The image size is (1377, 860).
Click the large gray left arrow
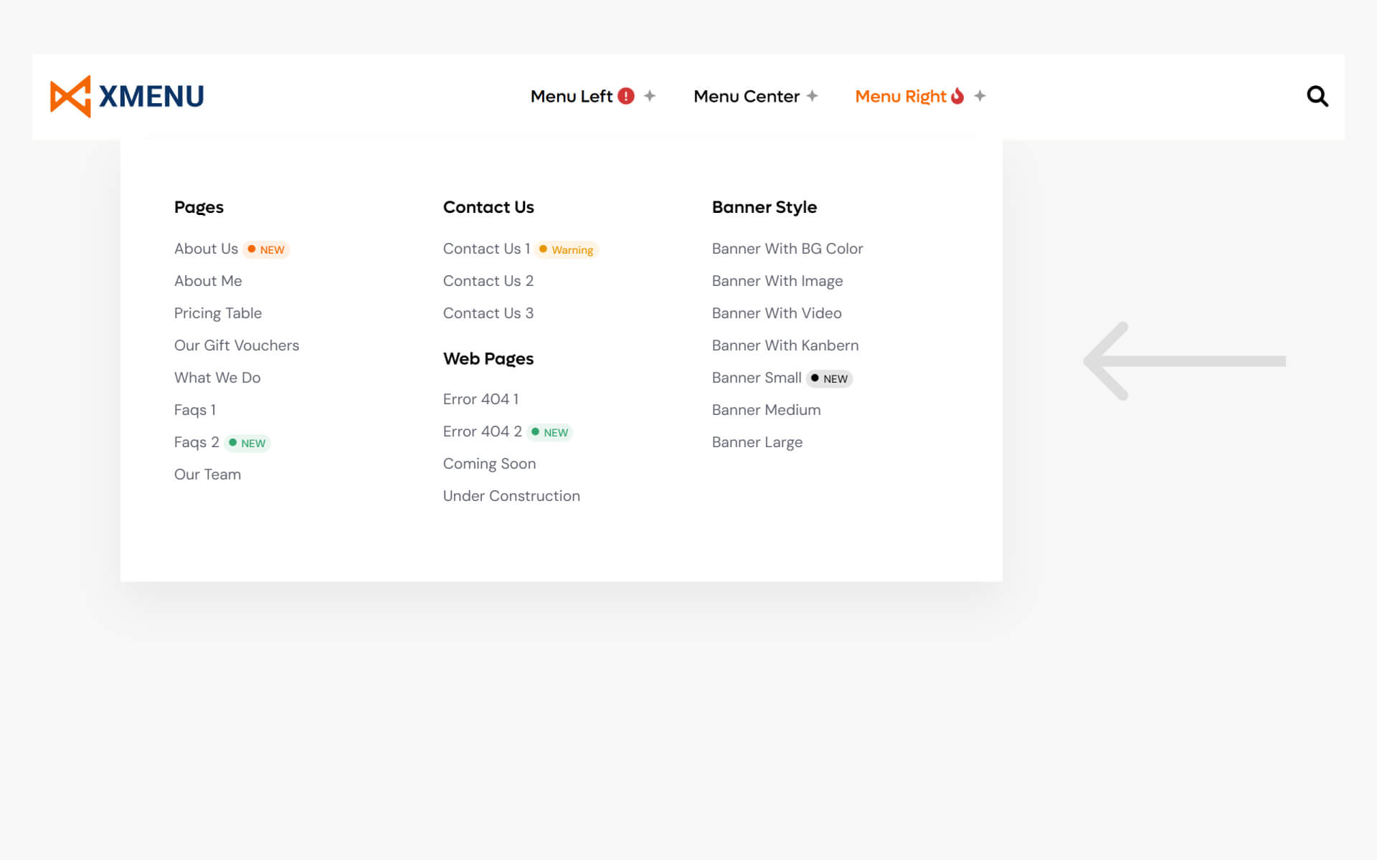(1183, 360)
